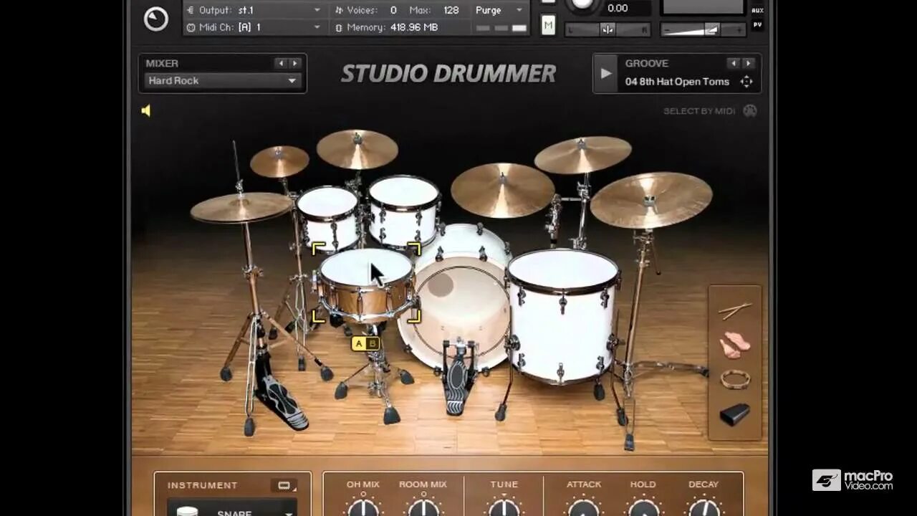The image size is (917, 516).
Task: Play the selected groove
Action: [606, 73]
